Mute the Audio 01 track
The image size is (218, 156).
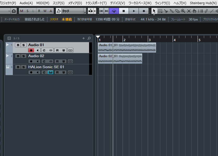[18, 45]
